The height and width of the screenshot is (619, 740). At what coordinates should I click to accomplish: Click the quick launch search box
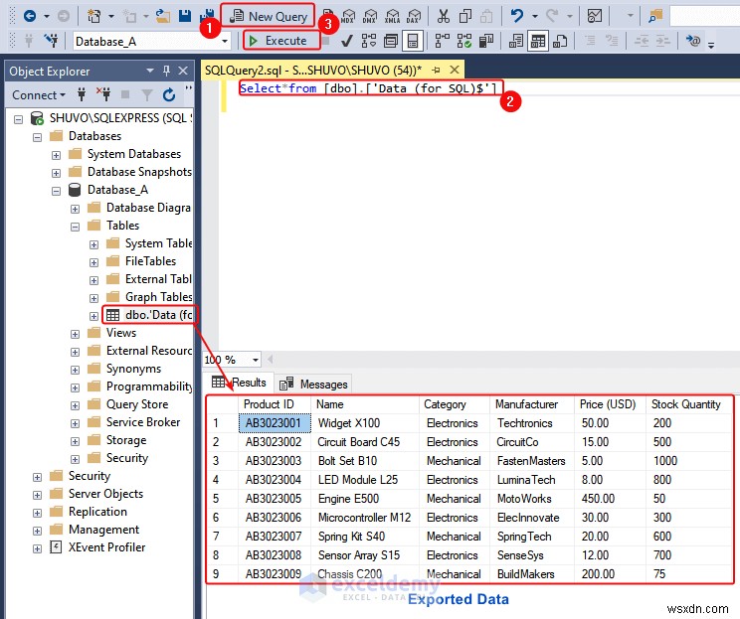[704, 17]
